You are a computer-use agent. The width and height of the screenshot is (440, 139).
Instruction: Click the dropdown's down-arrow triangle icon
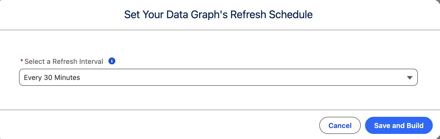(409, 78)
